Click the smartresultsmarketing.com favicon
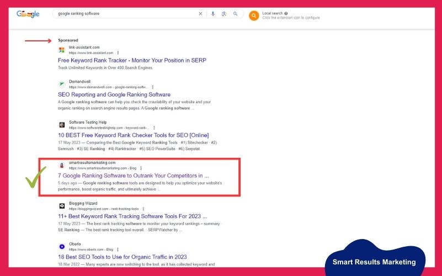The width and height of the screenshot is (442, 276). (x=62, y=165)
